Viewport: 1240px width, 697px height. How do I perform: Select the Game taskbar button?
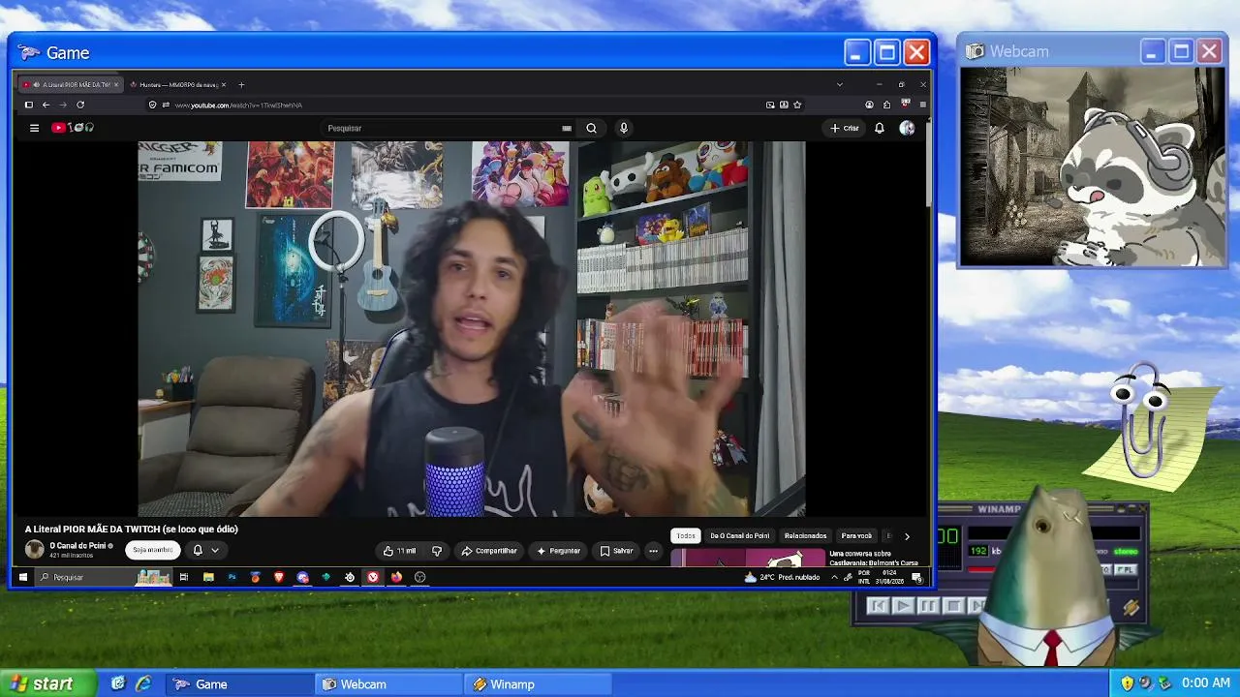pyautogui.click(x=240, y=684)
